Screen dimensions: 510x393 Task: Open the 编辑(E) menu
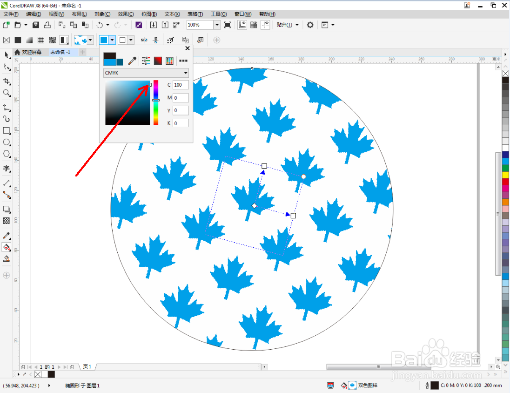[34, 14]
